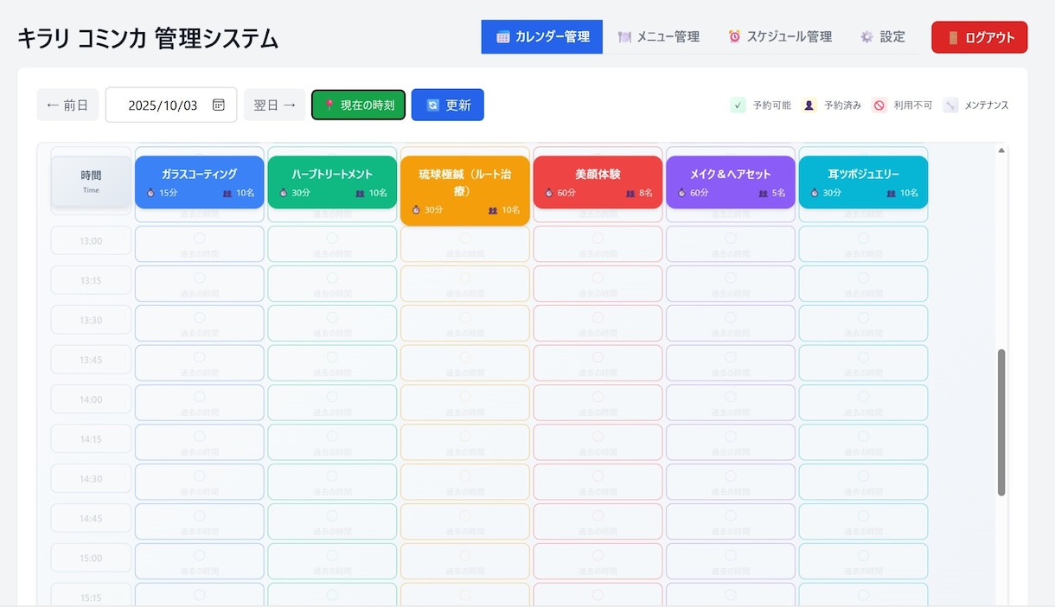
Task: Click people icon in 耳ツボジュエリー header
Action: click(892, 193)
